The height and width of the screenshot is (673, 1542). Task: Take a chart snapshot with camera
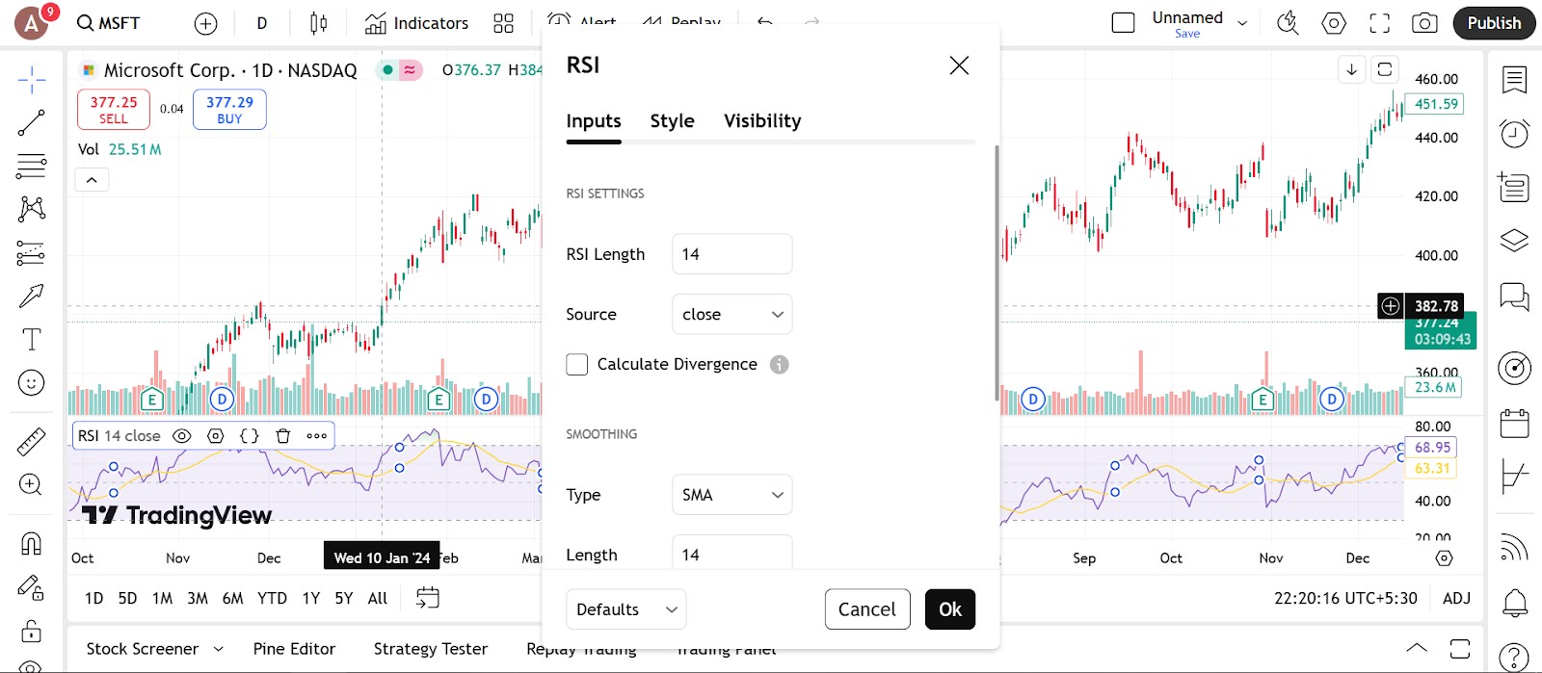point(1424,23)
